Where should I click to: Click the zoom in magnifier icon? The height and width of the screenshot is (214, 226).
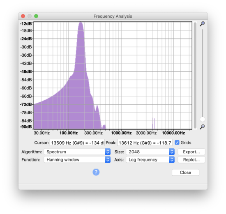(202, 24)
